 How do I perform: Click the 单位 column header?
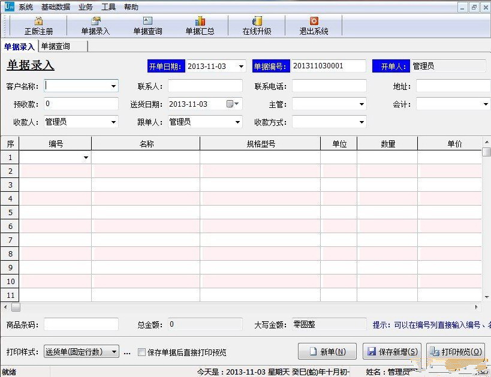pyautogui.click(x=339, y=144)
